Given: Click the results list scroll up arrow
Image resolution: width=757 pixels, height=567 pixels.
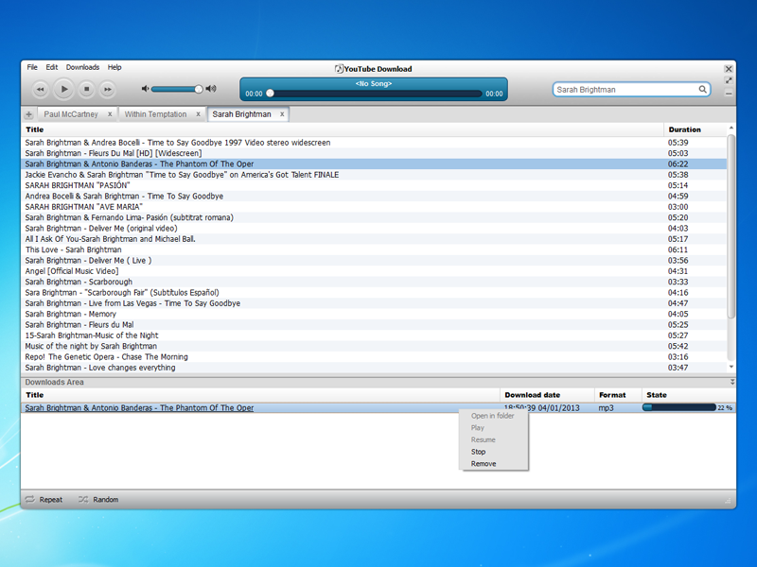Looking at the screenshot, I should 731,129.
